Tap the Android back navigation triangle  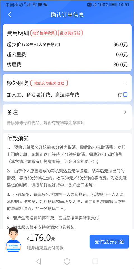coord(38,261)
